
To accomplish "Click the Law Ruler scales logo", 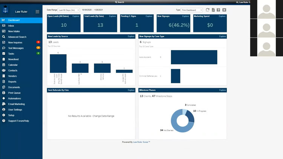I will [x=5, y=9].
